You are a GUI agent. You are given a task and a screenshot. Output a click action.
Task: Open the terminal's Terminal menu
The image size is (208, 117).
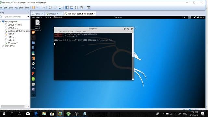(78, 32)
